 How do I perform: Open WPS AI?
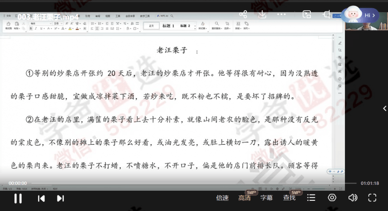(x=162, y=16)
